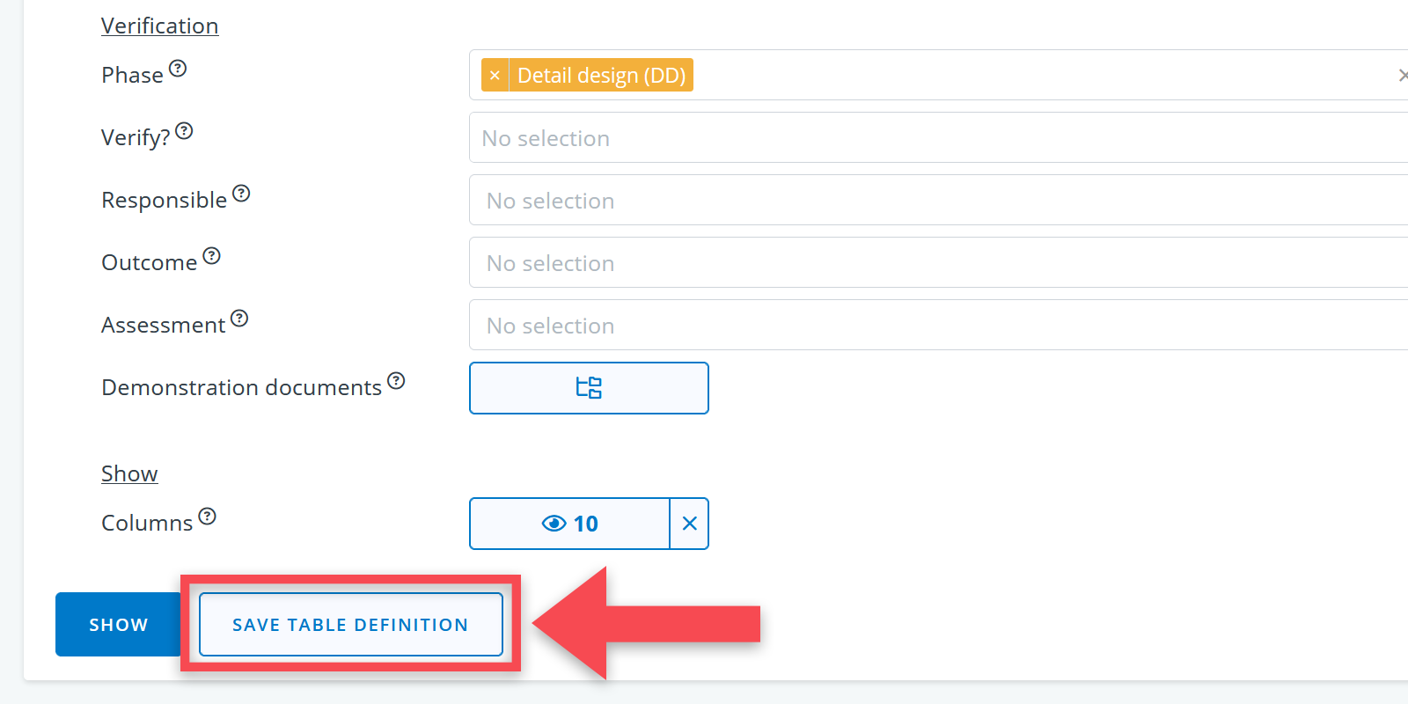Image resolution: width=1408 pixels, height=704 pixels.
Task: Remove the Detail design (DD) tag
Action: [495, 76]
